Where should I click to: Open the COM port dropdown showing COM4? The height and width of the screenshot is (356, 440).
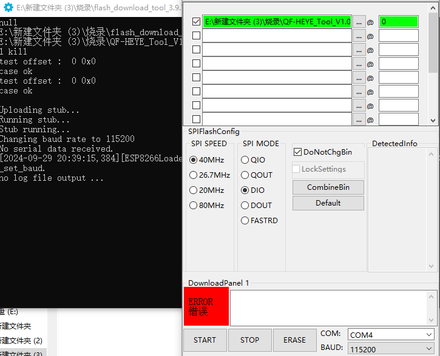391,335
